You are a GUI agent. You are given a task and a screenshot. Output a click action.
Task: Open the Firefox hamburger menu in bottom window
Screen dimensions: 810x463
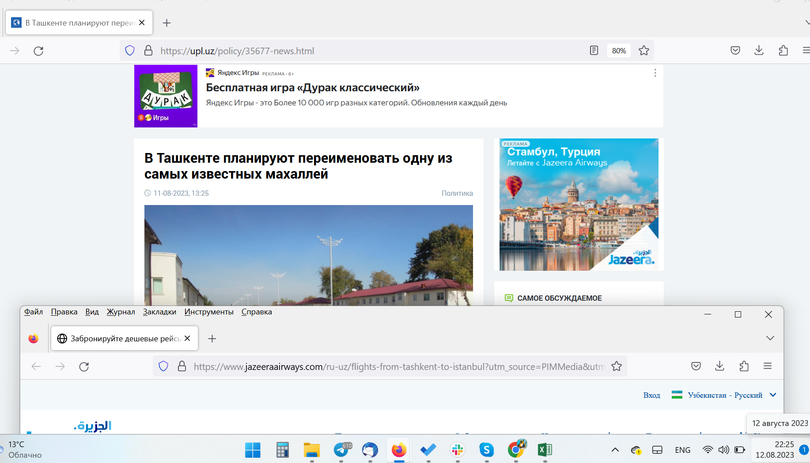768,366
